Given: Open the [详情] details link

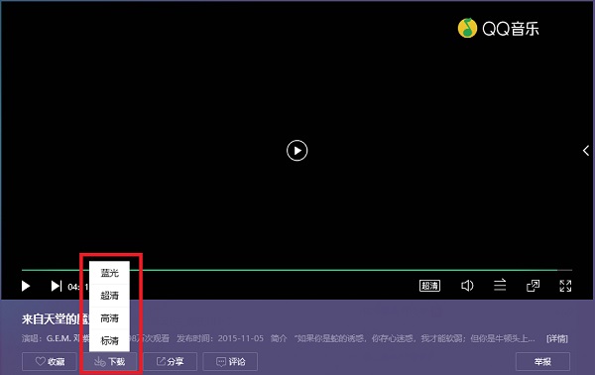Looking at the screenshot, I should [557, 338].
